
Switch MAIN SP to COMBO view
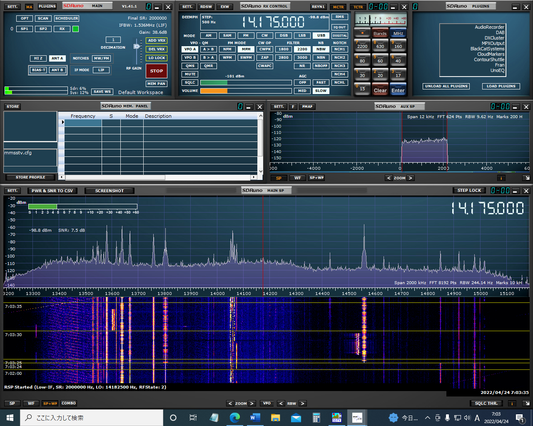(69, 403)
